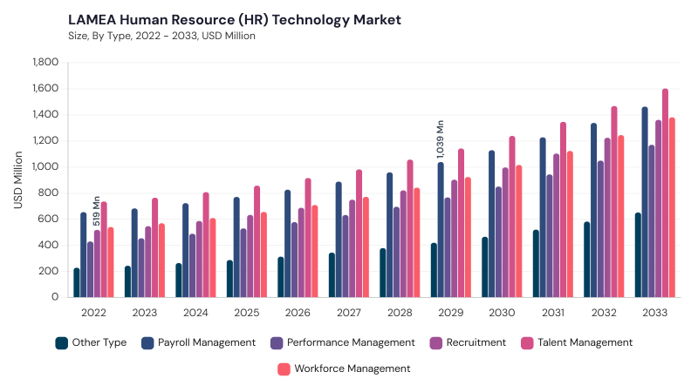Click the Performance Management legend color swatch

click(277, 343)
